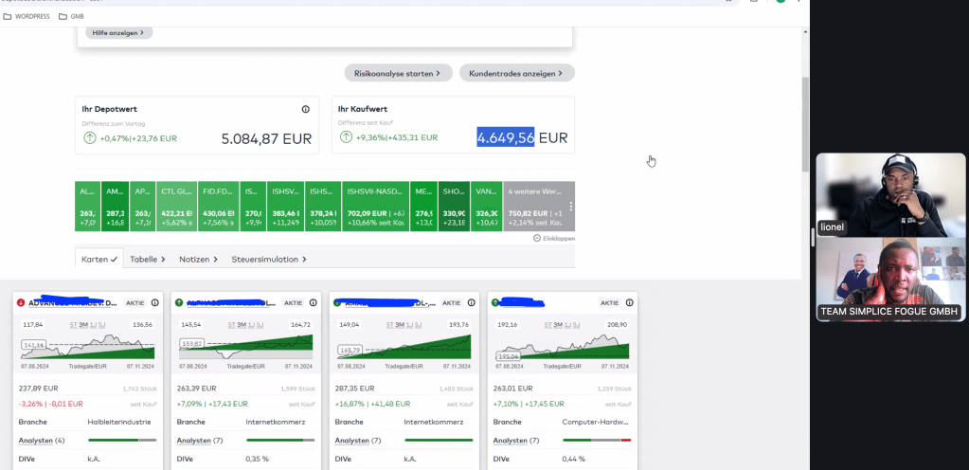Expand the Hilfe anzeigen help section
The height and width of the screenshot is (470, 969).
(x=118, y=33)
